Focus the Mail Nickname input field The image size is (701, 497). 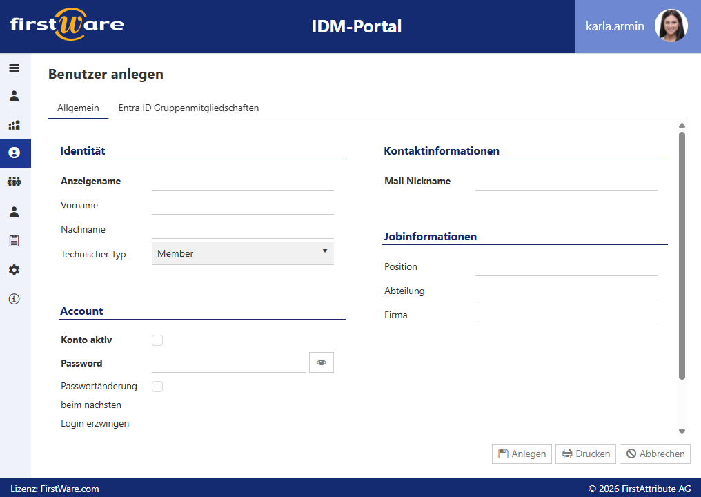tap(566, 182)
